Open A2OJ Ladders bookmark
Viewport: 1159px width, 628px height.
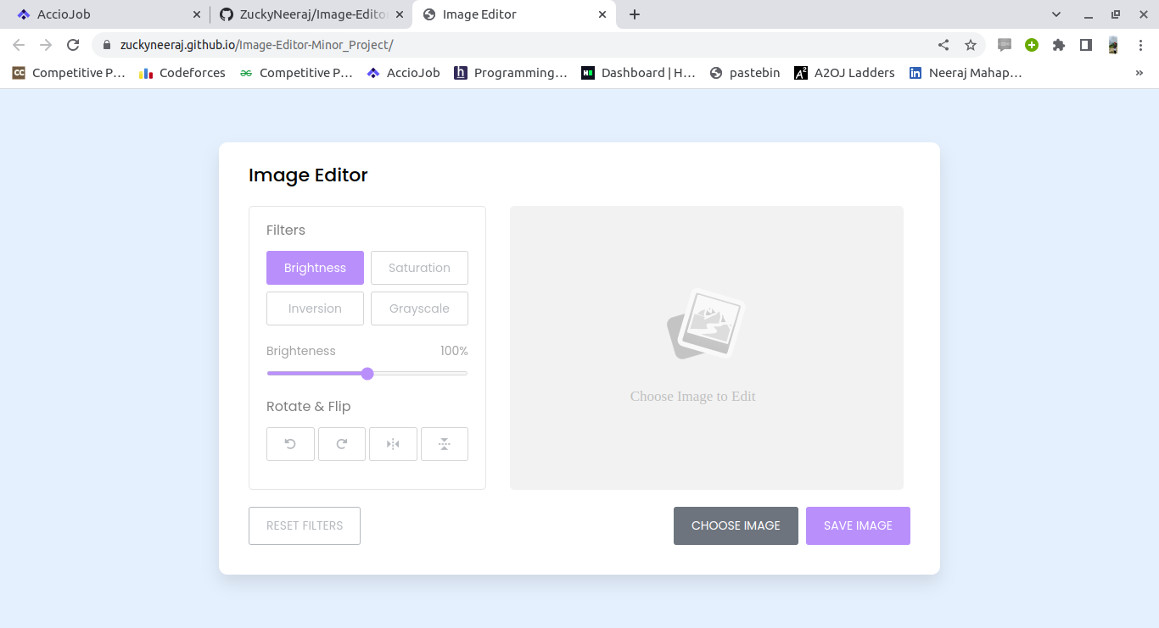point(844,73)
